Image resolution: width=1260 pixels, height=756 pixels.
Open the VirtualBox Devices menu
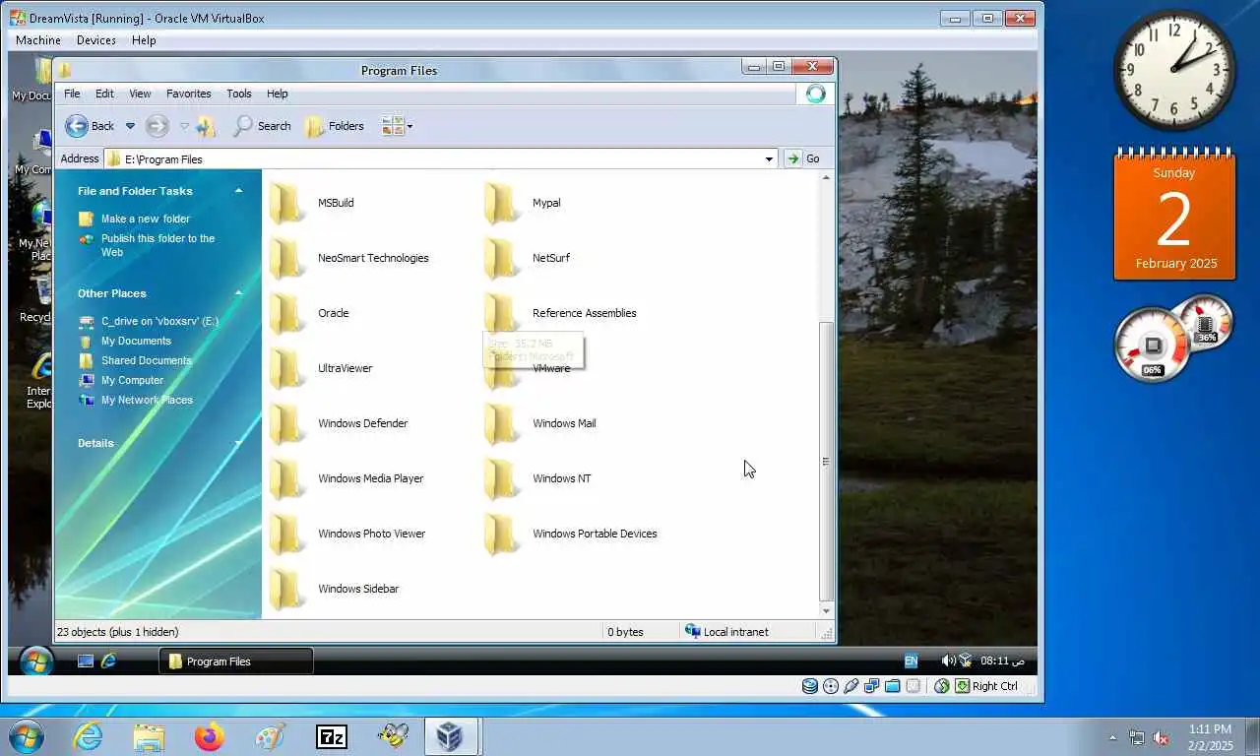pos(95,40)
